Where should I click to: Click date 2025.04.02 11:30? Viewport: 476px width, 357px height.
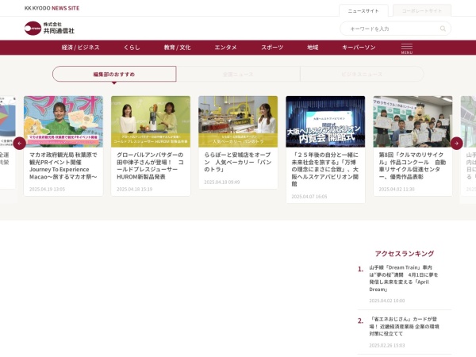(397, 189)
